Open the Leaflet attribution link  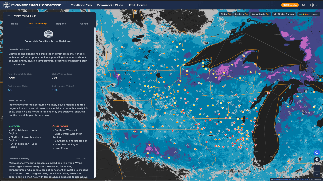(276, 180)
